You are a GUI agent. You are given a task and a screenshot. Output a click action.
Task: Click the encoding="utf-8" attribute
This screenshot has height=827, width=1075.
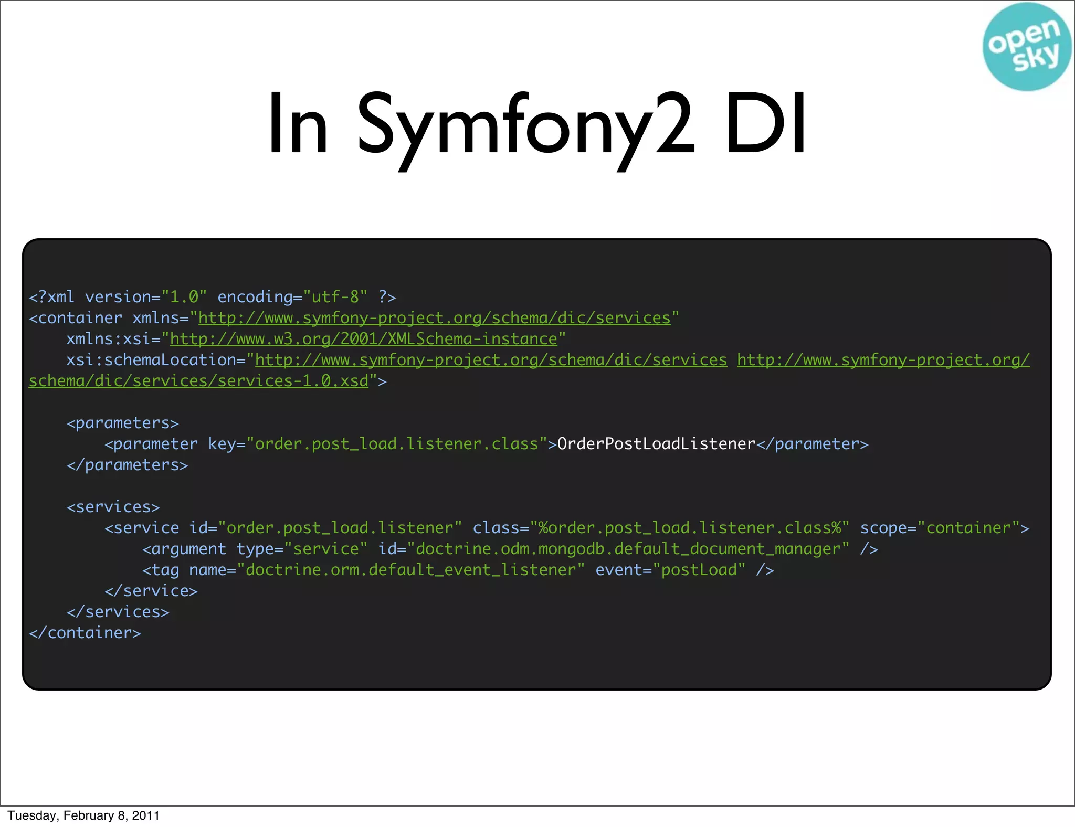click(x=293, y=297)
